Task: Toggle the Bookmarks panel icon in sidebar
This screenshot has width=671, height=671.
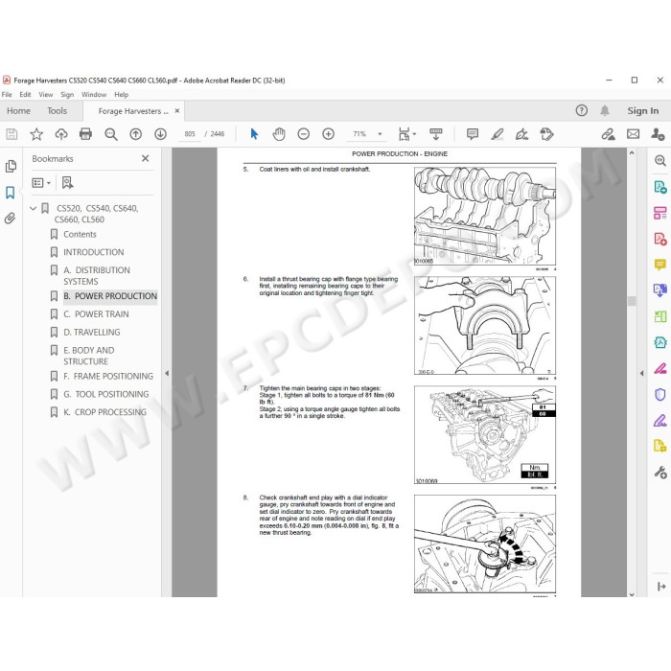Action: pyautogui.click(x=11, y=193)
